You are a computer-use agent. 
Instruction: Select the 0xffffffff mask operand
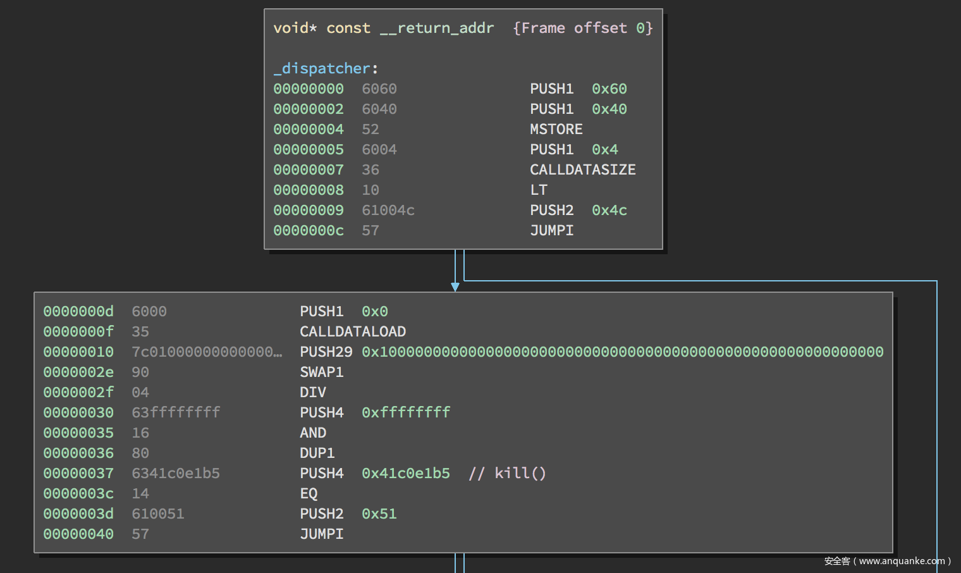(x=405, y=412)
